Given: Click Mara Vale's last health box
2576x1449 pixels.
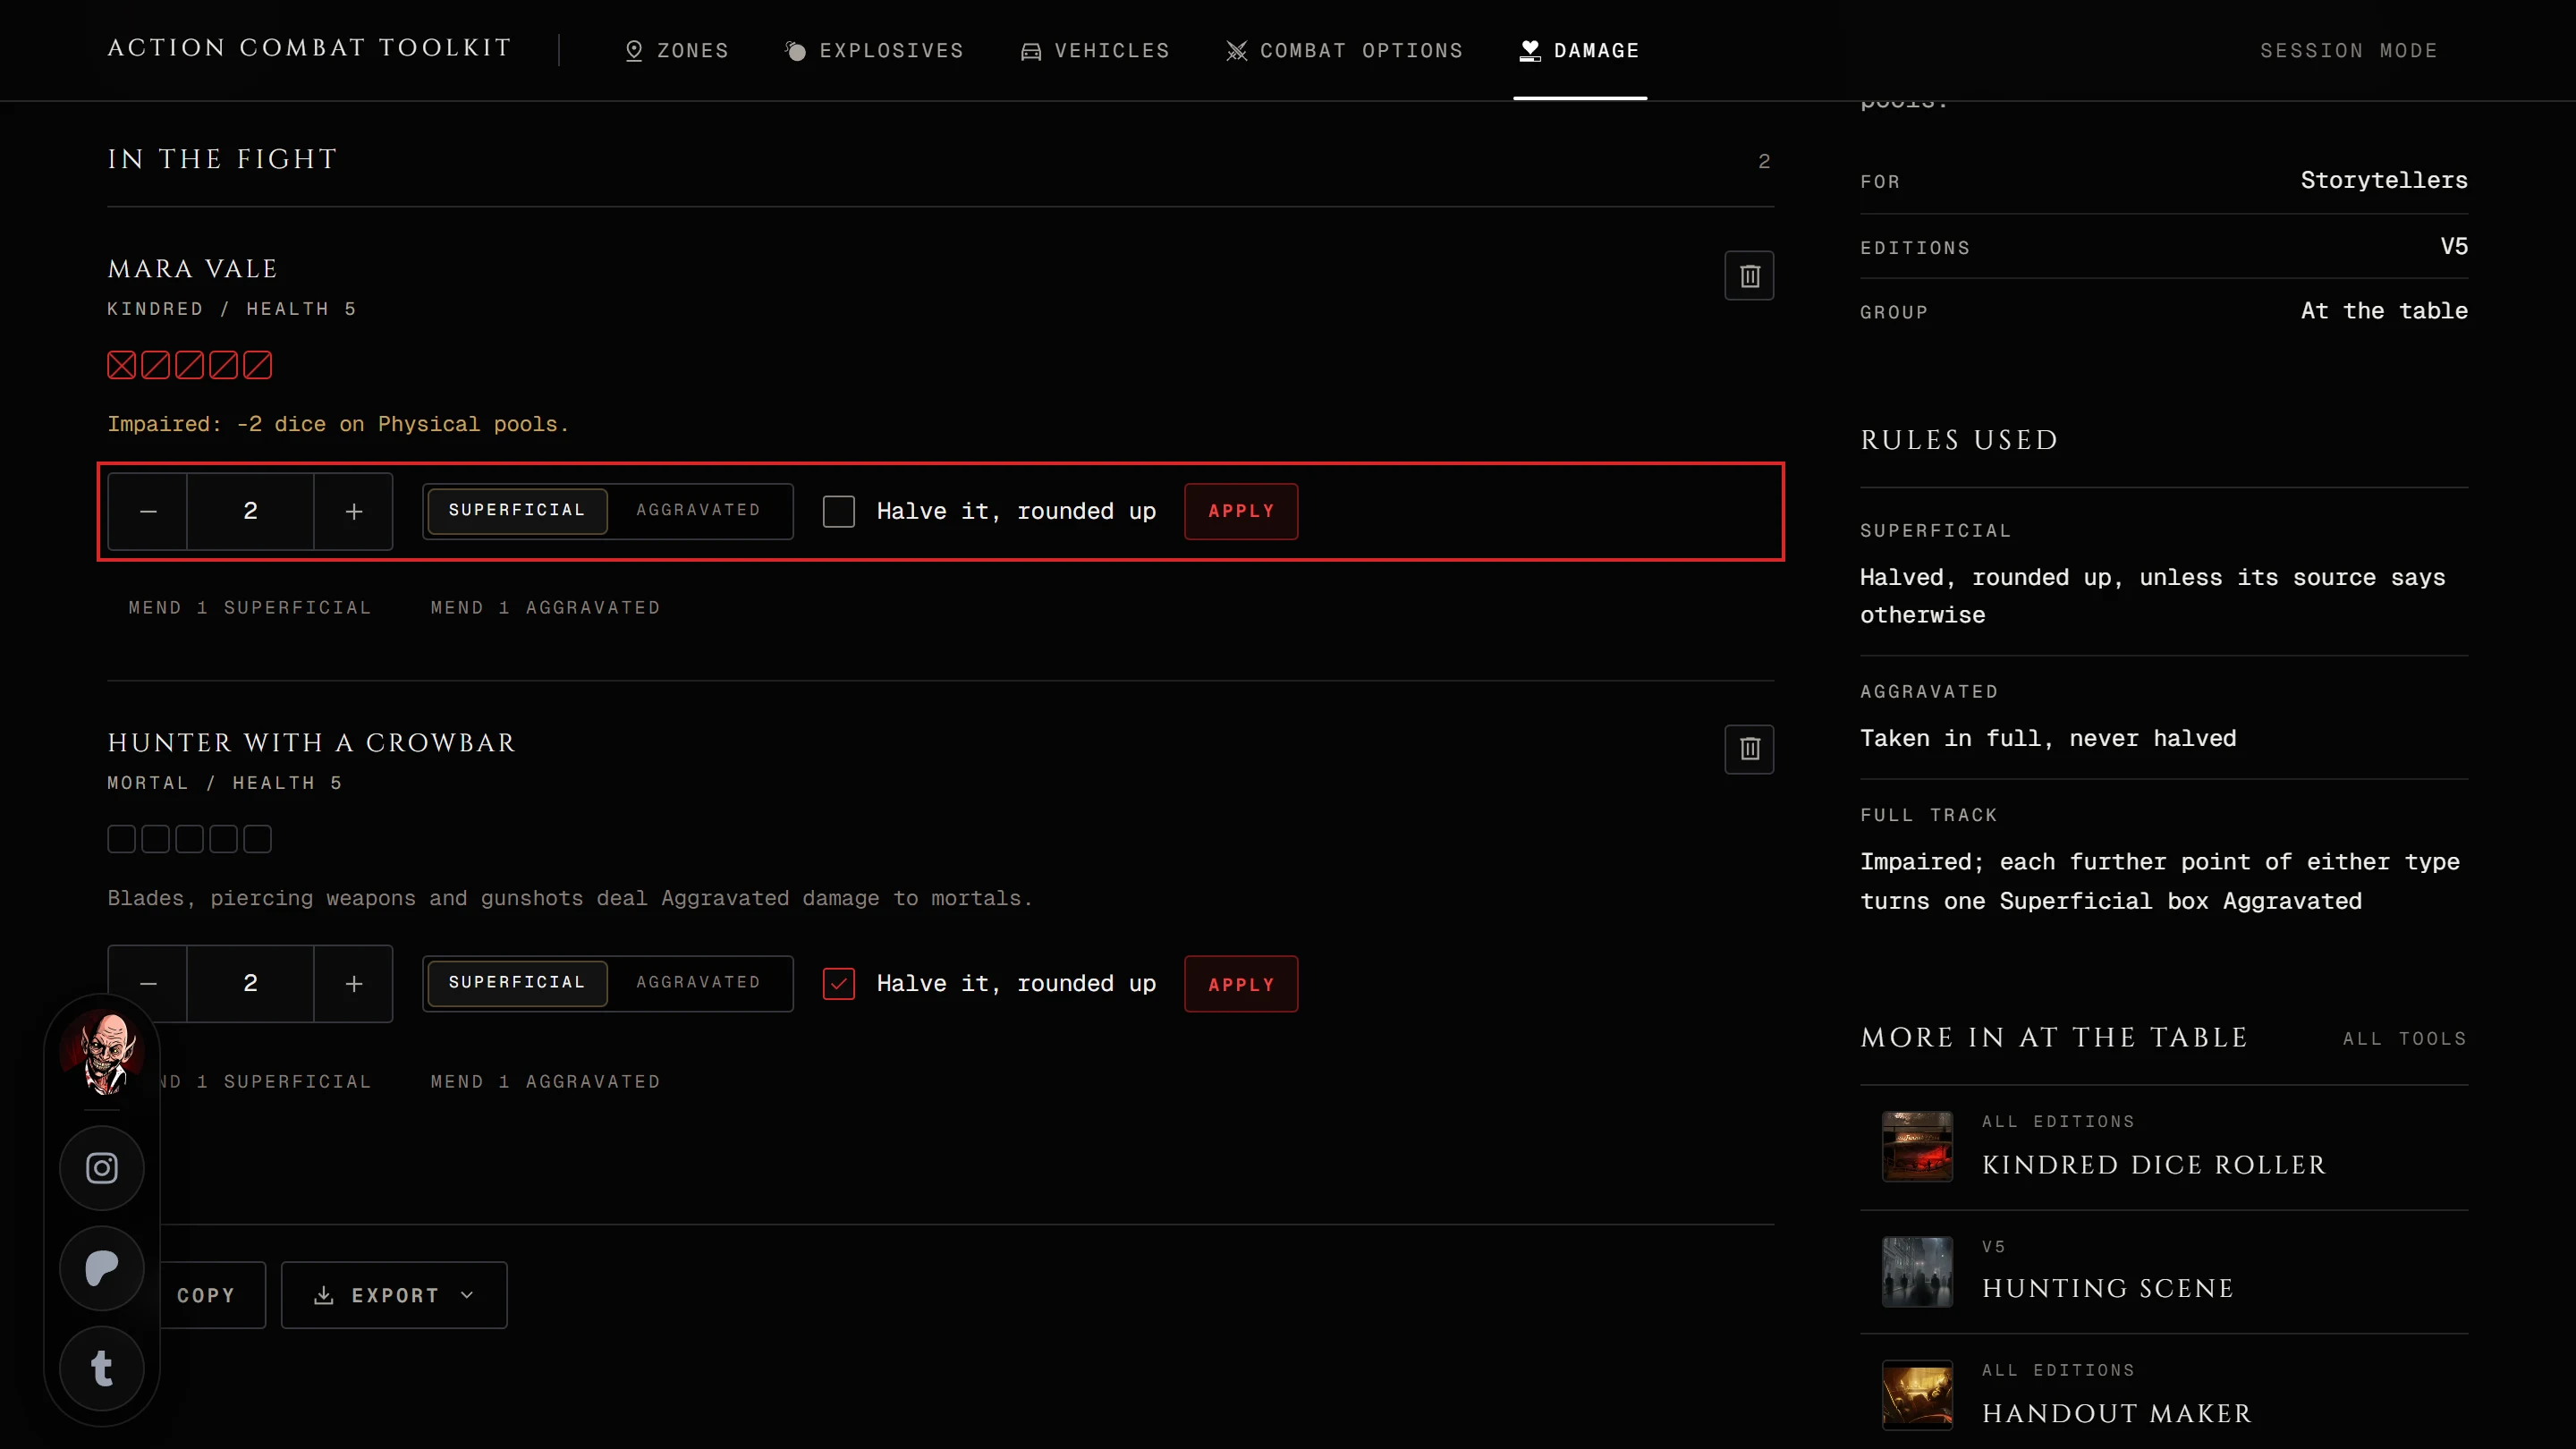Looking at the screenshot, I should pos(257,365).
